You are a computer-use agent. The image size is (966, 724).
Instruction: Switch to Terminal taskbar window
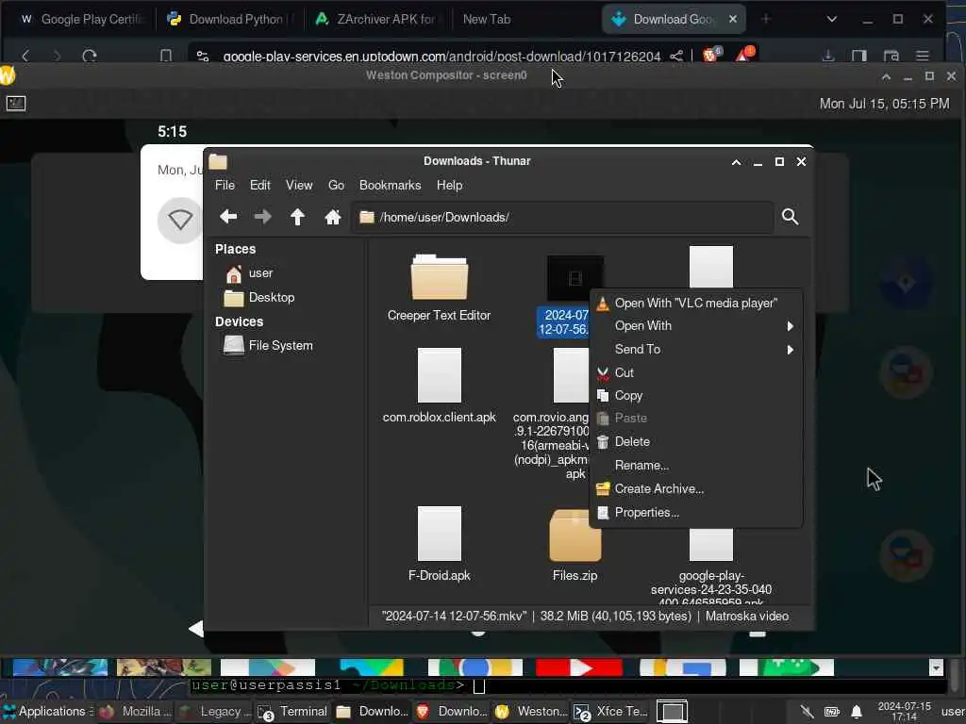292,711
